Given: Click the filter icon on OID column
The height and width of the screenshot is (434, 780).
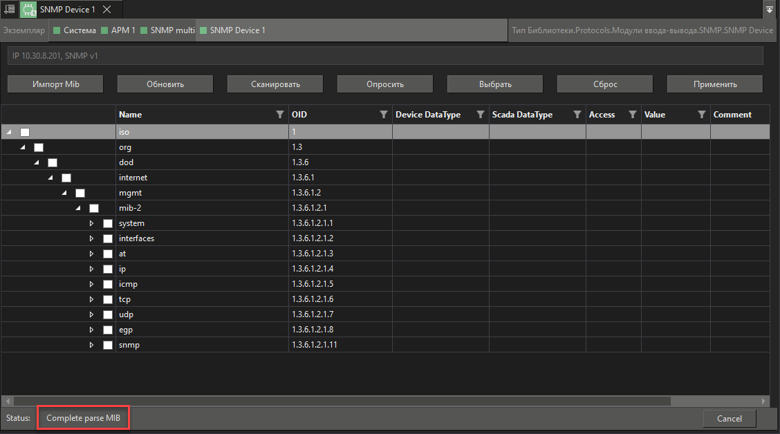Looking at the screenshot, I should (x=384, y=114).
